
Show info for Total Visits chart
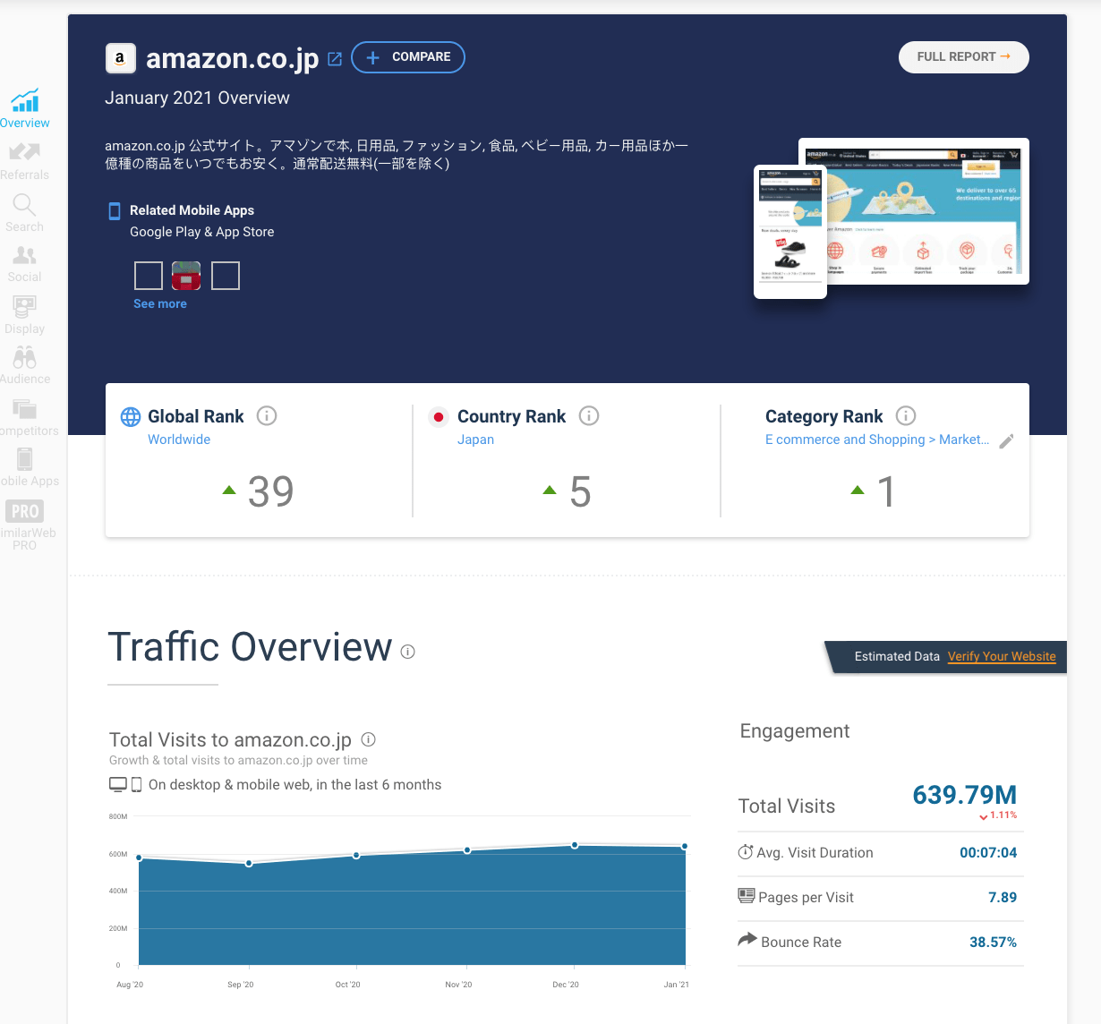click(368, 739)
